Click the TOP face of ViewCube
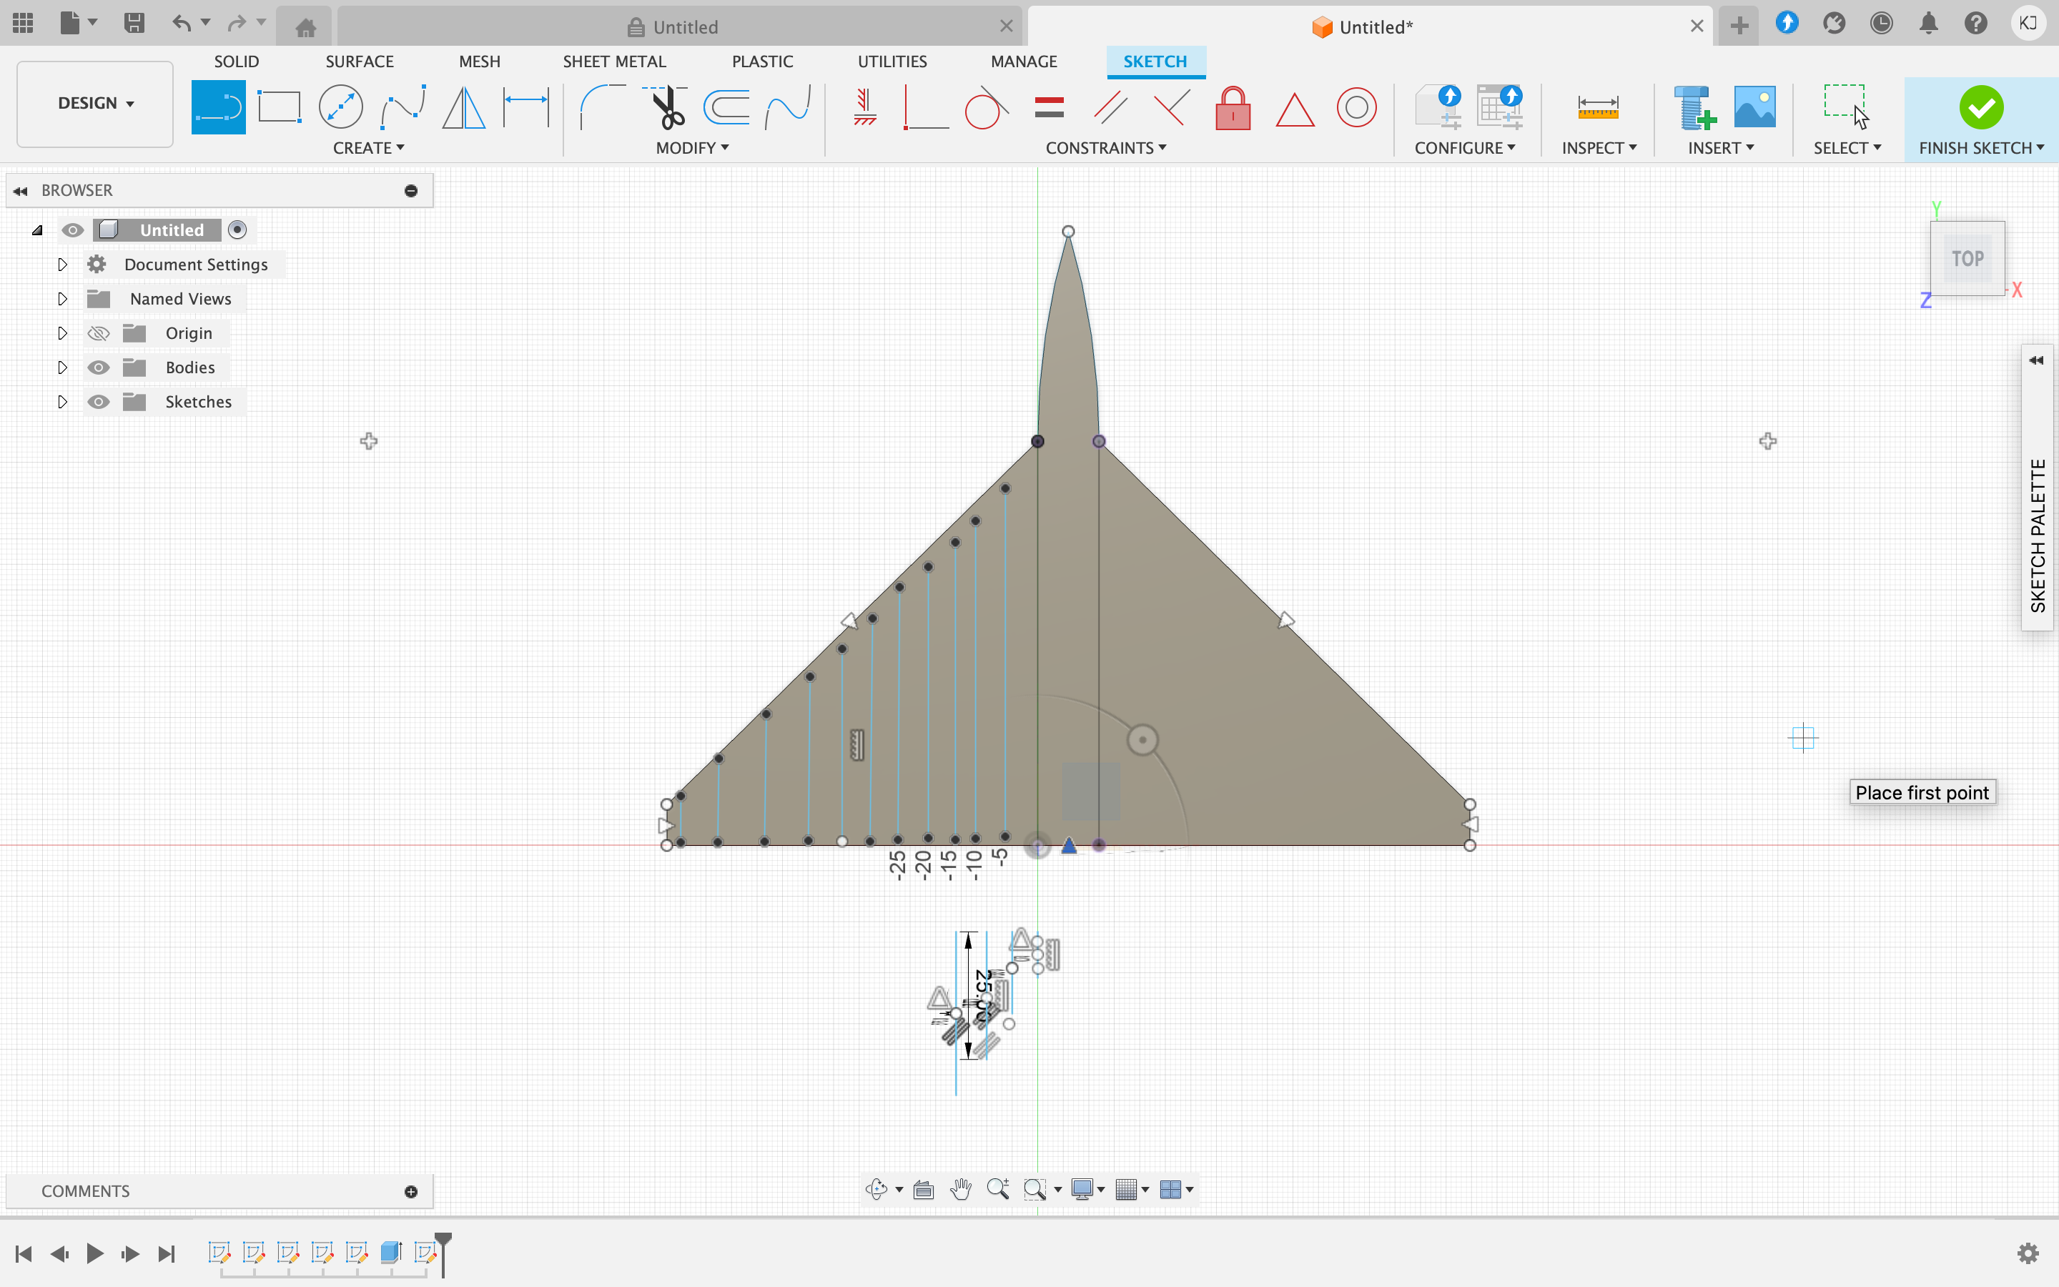This screenshot has height=1287, width=2059. coord(1967,258)
